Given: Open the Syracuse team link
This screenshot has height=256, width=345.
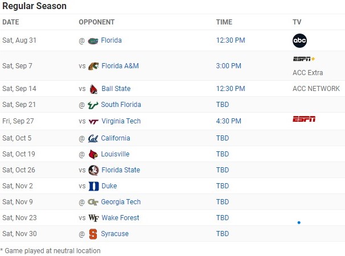Looking at the screenshot, I should tap(114, 234).
